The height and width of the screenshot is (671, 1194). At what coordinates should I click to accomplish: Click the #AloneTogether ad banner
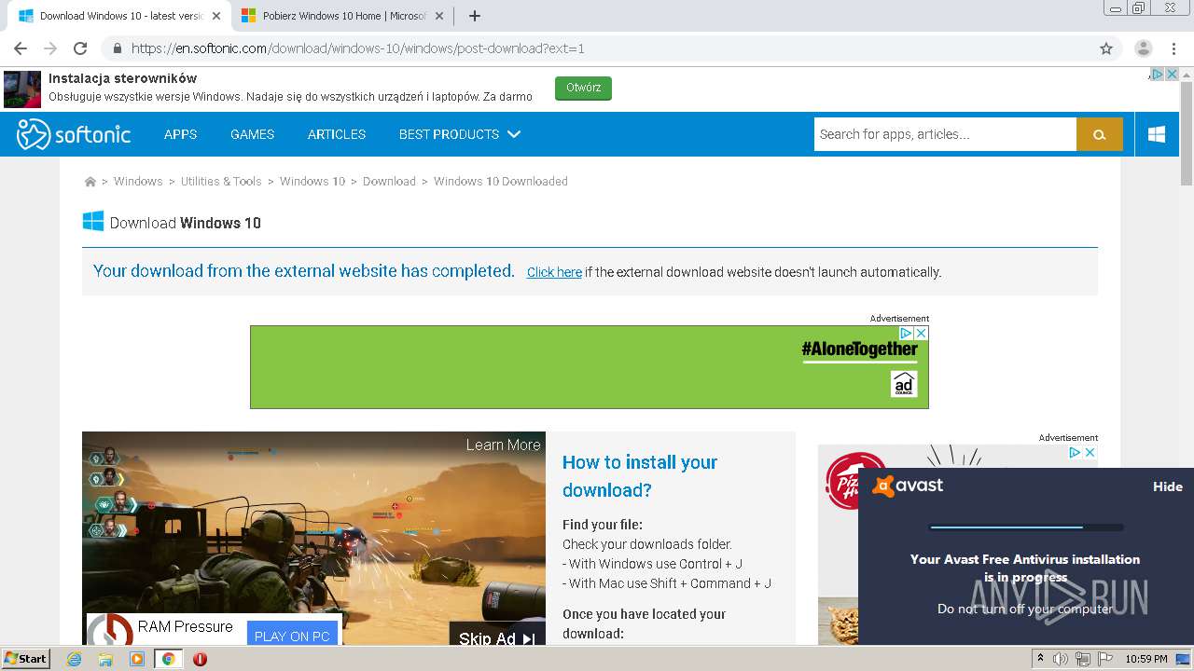pyautogui.click(x=590, y=367)
